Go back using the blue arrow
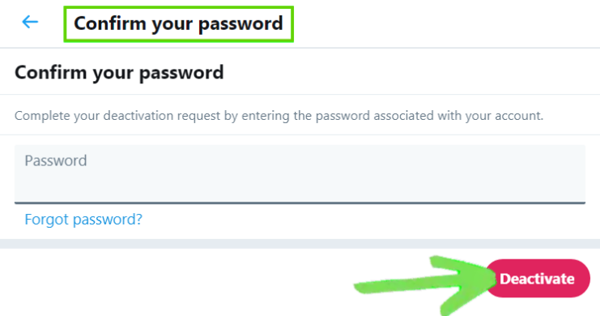 coord(30,22)
